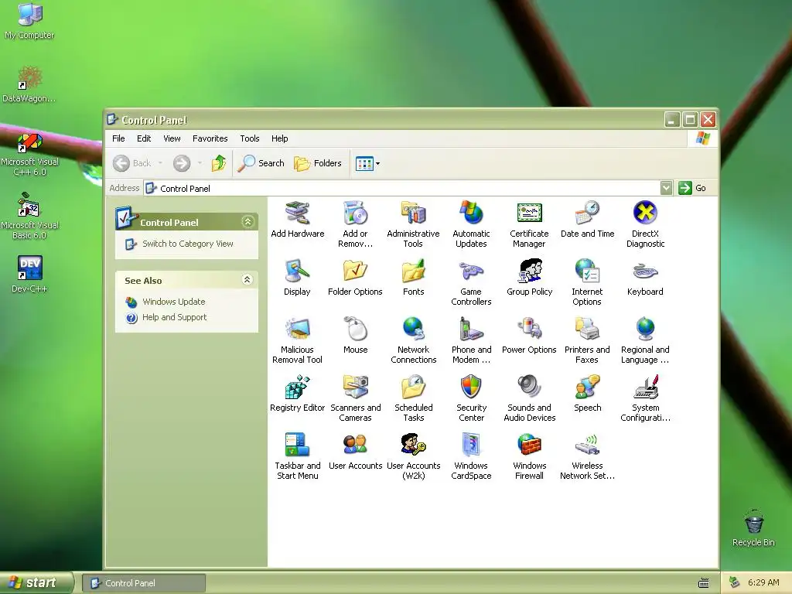Click the Start button
Screen dimensions: 792x594
coord(36,582)
